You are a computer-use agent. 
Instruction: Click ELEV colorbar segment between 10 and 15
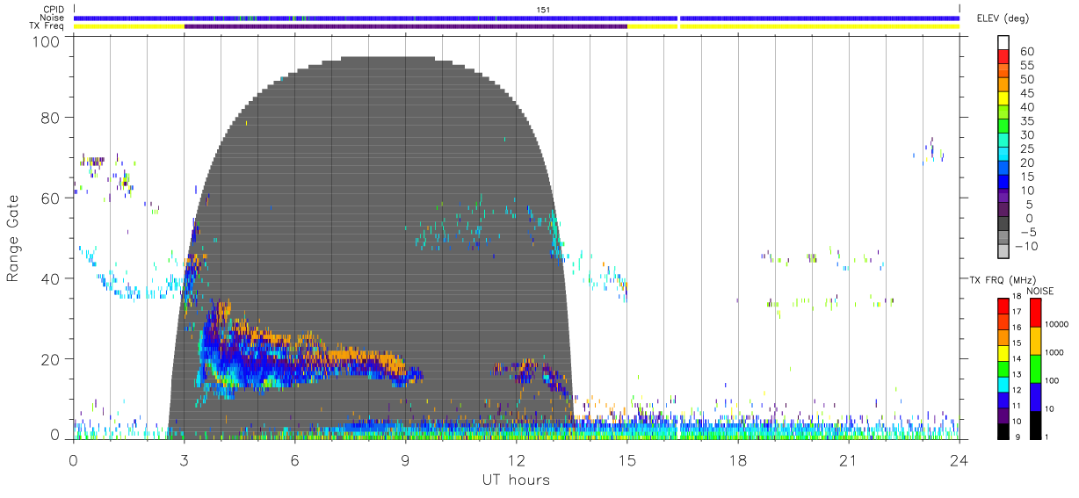[1003, 184]
